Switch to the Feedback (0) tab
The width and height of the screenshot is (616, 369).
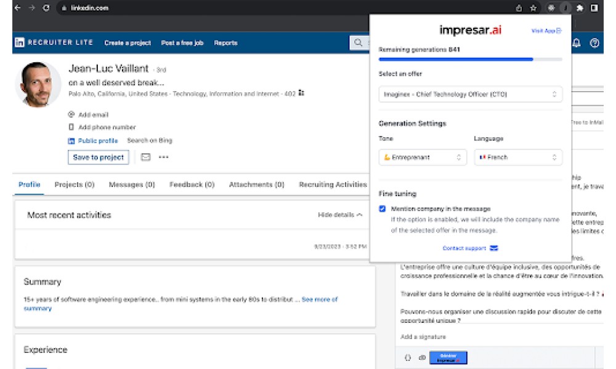pyautogui.click(x=192, y=184)
